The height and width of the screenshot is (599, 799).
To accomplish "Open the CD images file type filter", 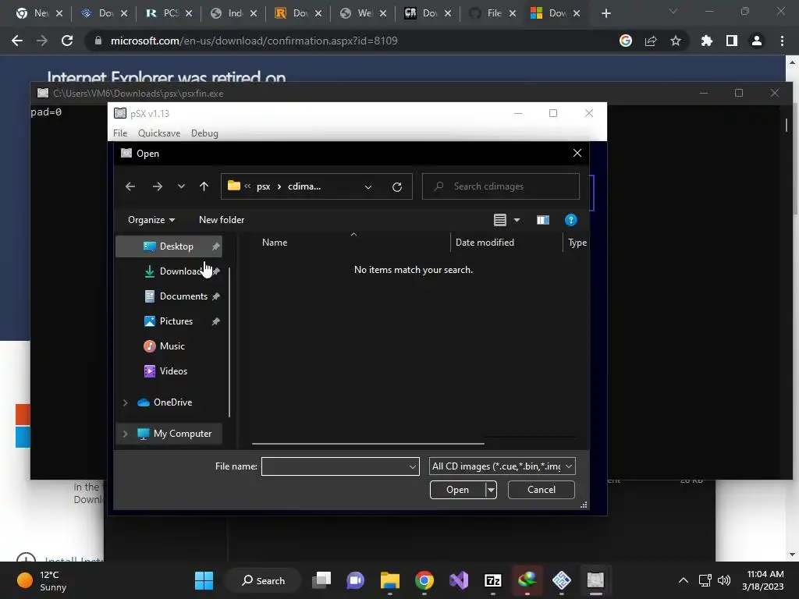I will click(502, 466).
